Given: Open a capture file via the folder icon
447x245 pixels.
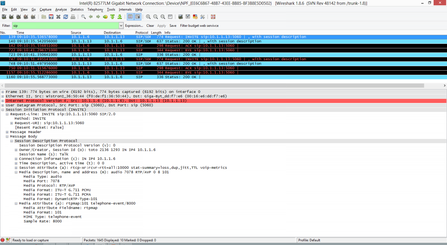Looking at the screenshot, I should tap(44, 17).
